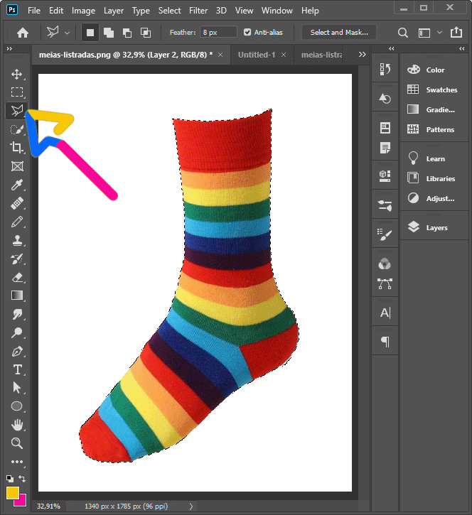Viewport: 472px width, 515px height.
Task: Click the zoom percentage field 32,91%
Action: tap(48, 506)
